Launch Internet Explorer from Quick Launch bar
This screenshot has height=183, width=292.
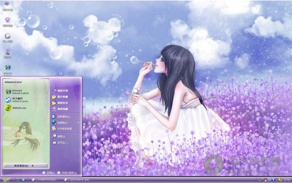coord(19,180)
